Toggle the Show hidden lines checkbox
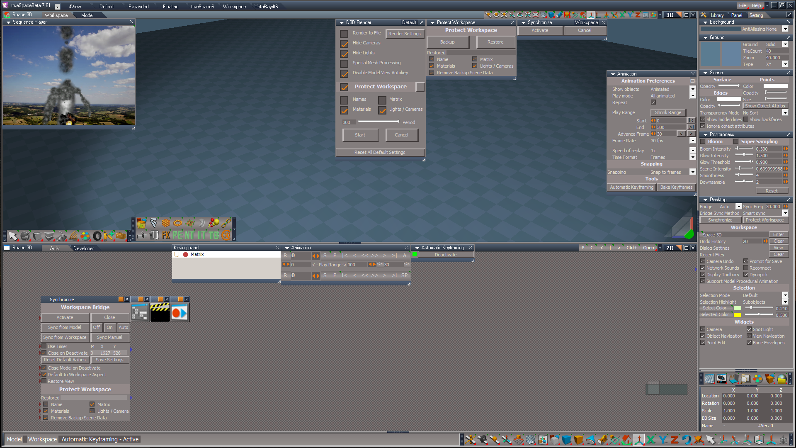This screenshot has height=448, width=796. coord(703,119)
